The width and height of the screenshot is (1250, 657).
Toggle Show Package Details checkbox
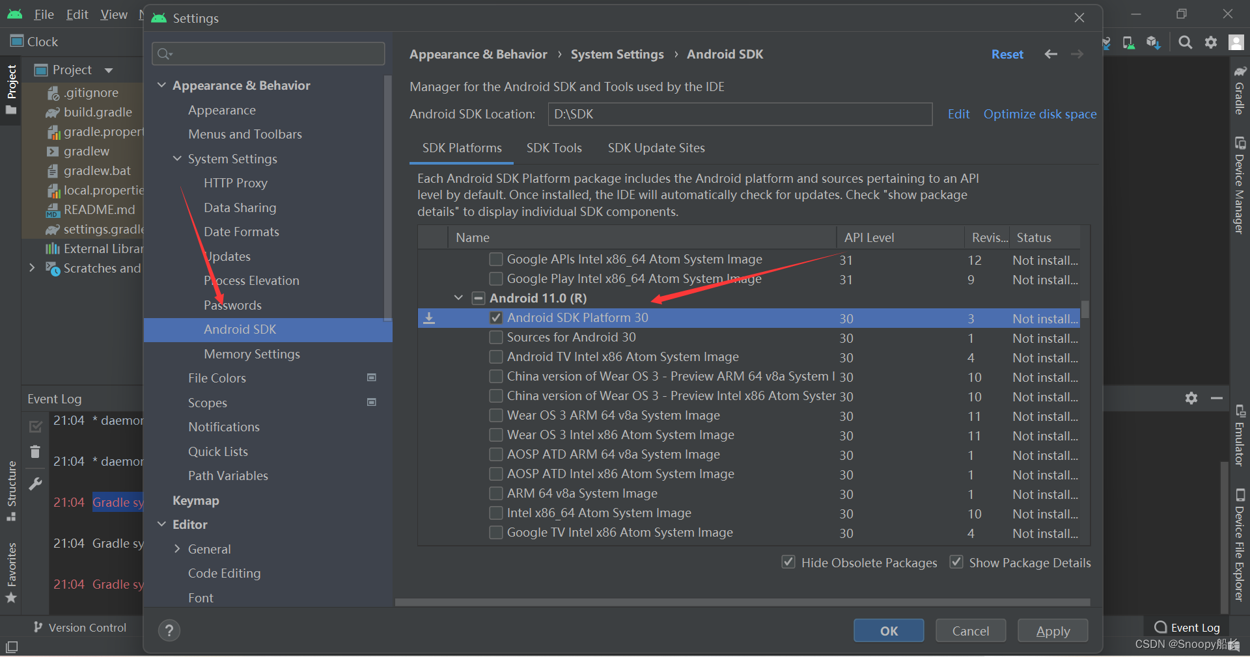click(x=956, y=562)
